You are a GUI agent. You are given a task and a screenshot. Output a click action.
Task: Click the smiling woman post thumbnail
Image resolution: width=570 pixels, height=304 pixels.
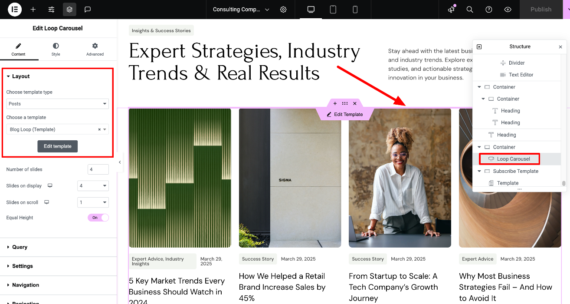(x=400, y=178)
